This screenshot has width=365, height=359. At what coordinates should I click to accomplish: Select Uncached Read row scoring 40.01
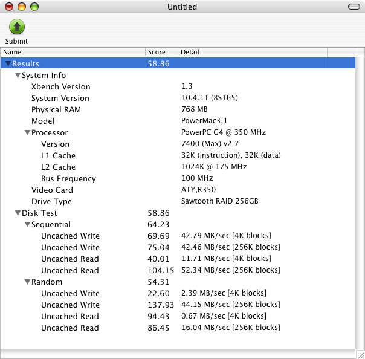coord(178,259)
